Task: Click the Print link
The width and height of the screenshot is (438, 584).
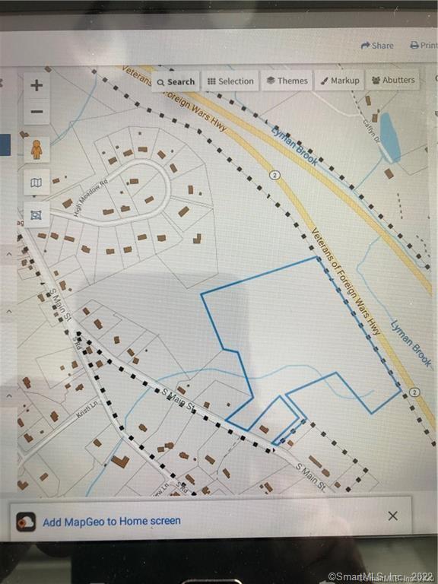Action: pos(423,45)
